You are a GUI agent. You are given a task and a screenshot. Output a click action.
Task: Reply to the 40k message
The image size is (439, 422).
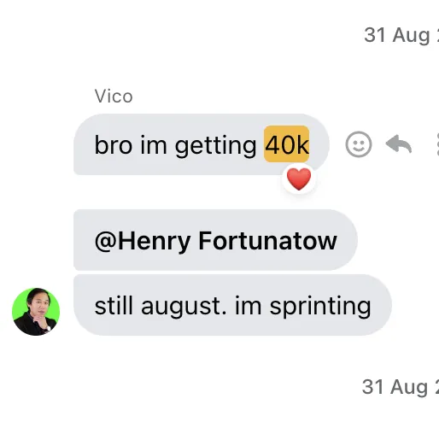click(x=399, y=144)
